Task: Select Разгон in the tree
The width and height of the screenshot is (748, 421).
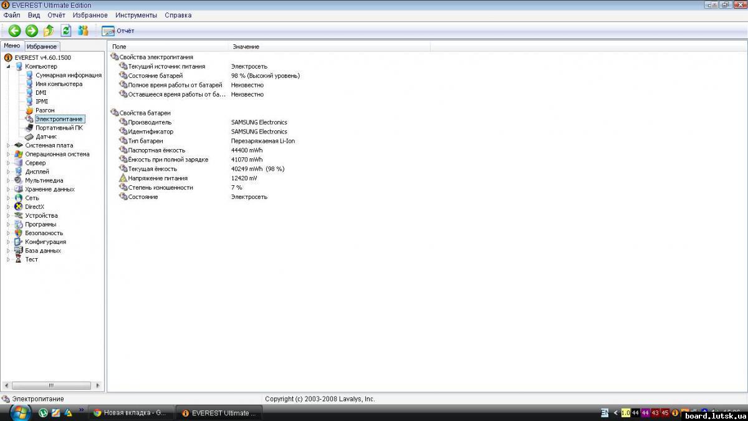Action: (x=44, y=110)
